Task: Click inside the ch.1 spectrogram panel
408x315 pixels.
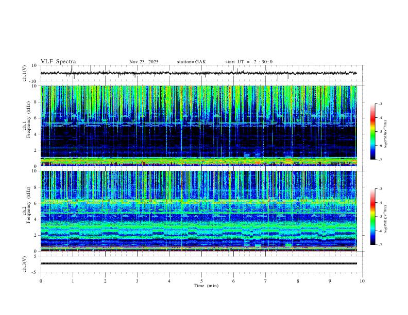Action: 198,126
